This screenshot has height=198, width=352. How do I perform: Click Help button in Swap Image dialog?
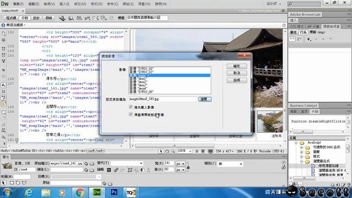coord(237,80)
